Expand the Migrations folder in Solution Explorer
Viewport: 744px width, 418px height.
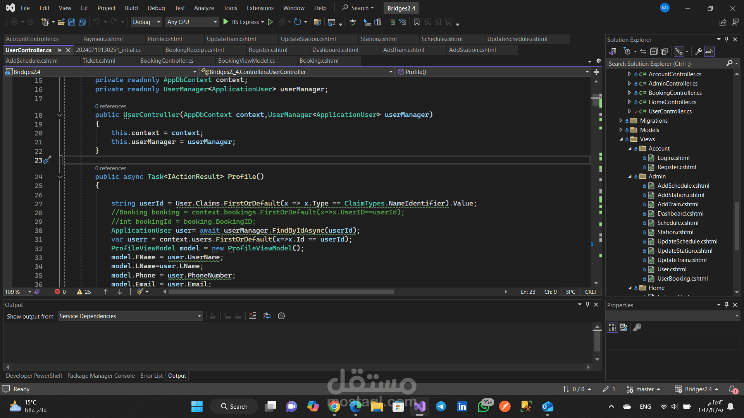click(621, 121)
